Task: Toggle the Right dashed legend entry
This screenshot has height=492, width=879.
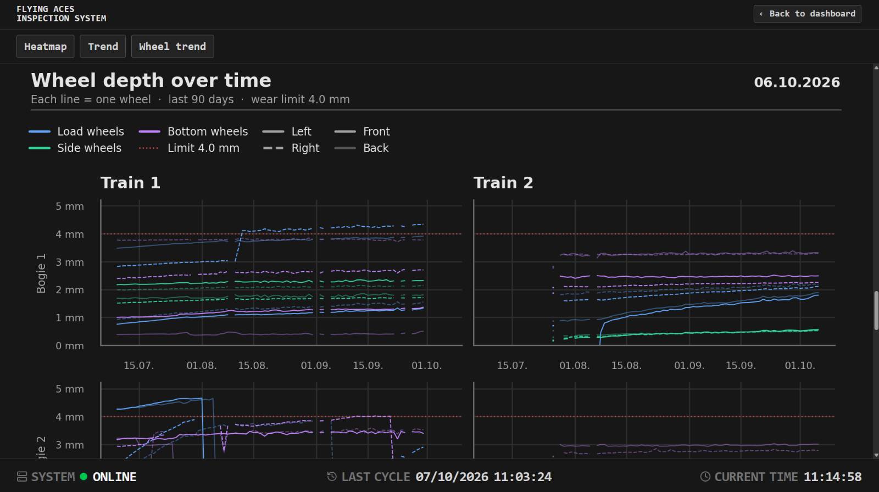Action: [291, 148]
